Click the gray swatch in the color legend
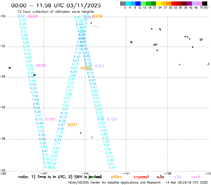The width and height of the screenshot is (211, 185). coord(123,3)
